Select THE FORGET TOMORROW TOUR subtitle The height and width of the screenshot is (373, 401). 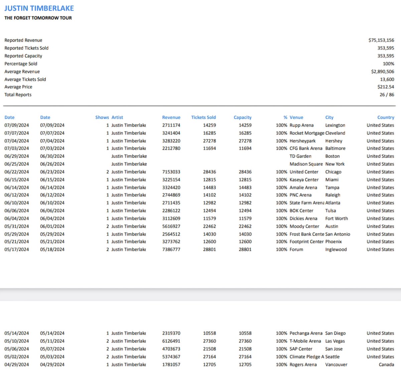tap(38, 18)
